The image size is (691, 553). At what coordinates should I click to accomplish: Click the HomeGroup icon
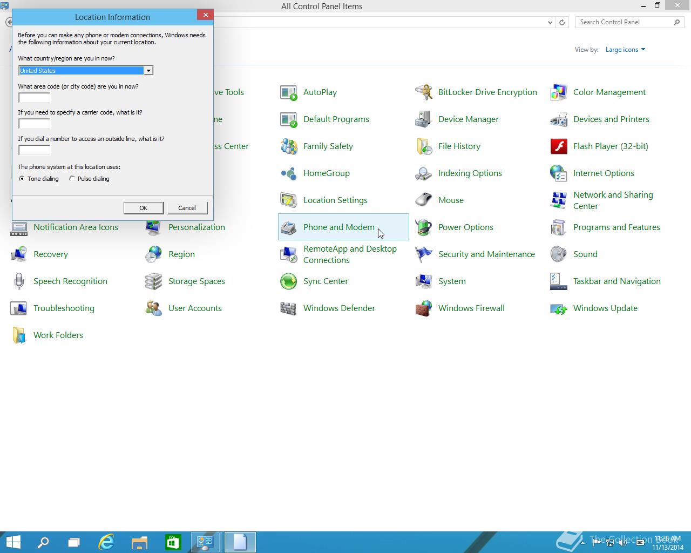289,173
